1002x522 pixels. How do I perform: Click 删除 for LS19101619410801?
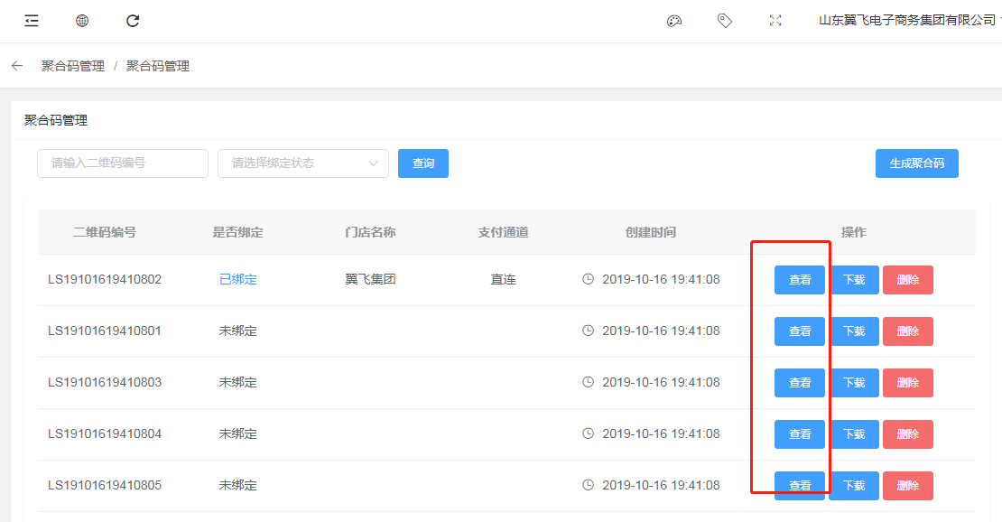pos(908,331)
